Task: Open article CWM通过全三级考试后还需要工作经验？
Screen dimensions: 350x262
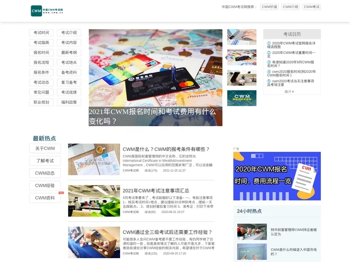Action: tap(167, 232)
